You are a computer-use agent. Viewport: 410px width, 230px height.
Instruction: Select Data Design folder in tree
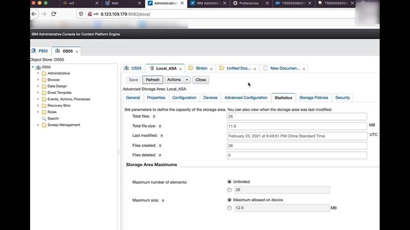click(57, 86)
